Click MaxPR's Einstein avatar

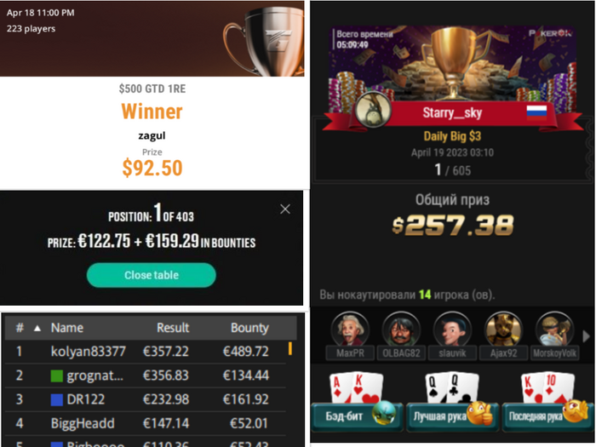350,330
